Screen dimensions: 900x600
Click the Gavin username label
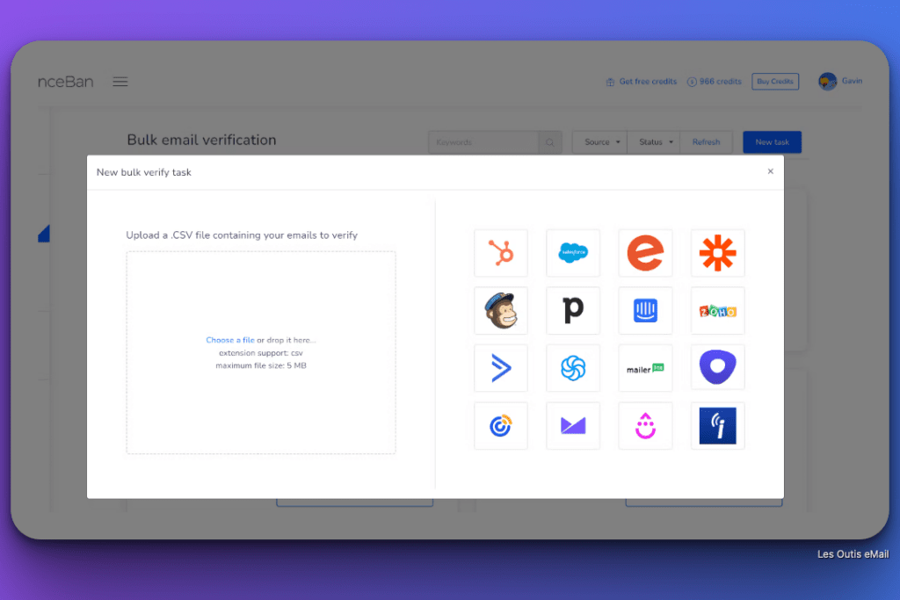[852, 81]
